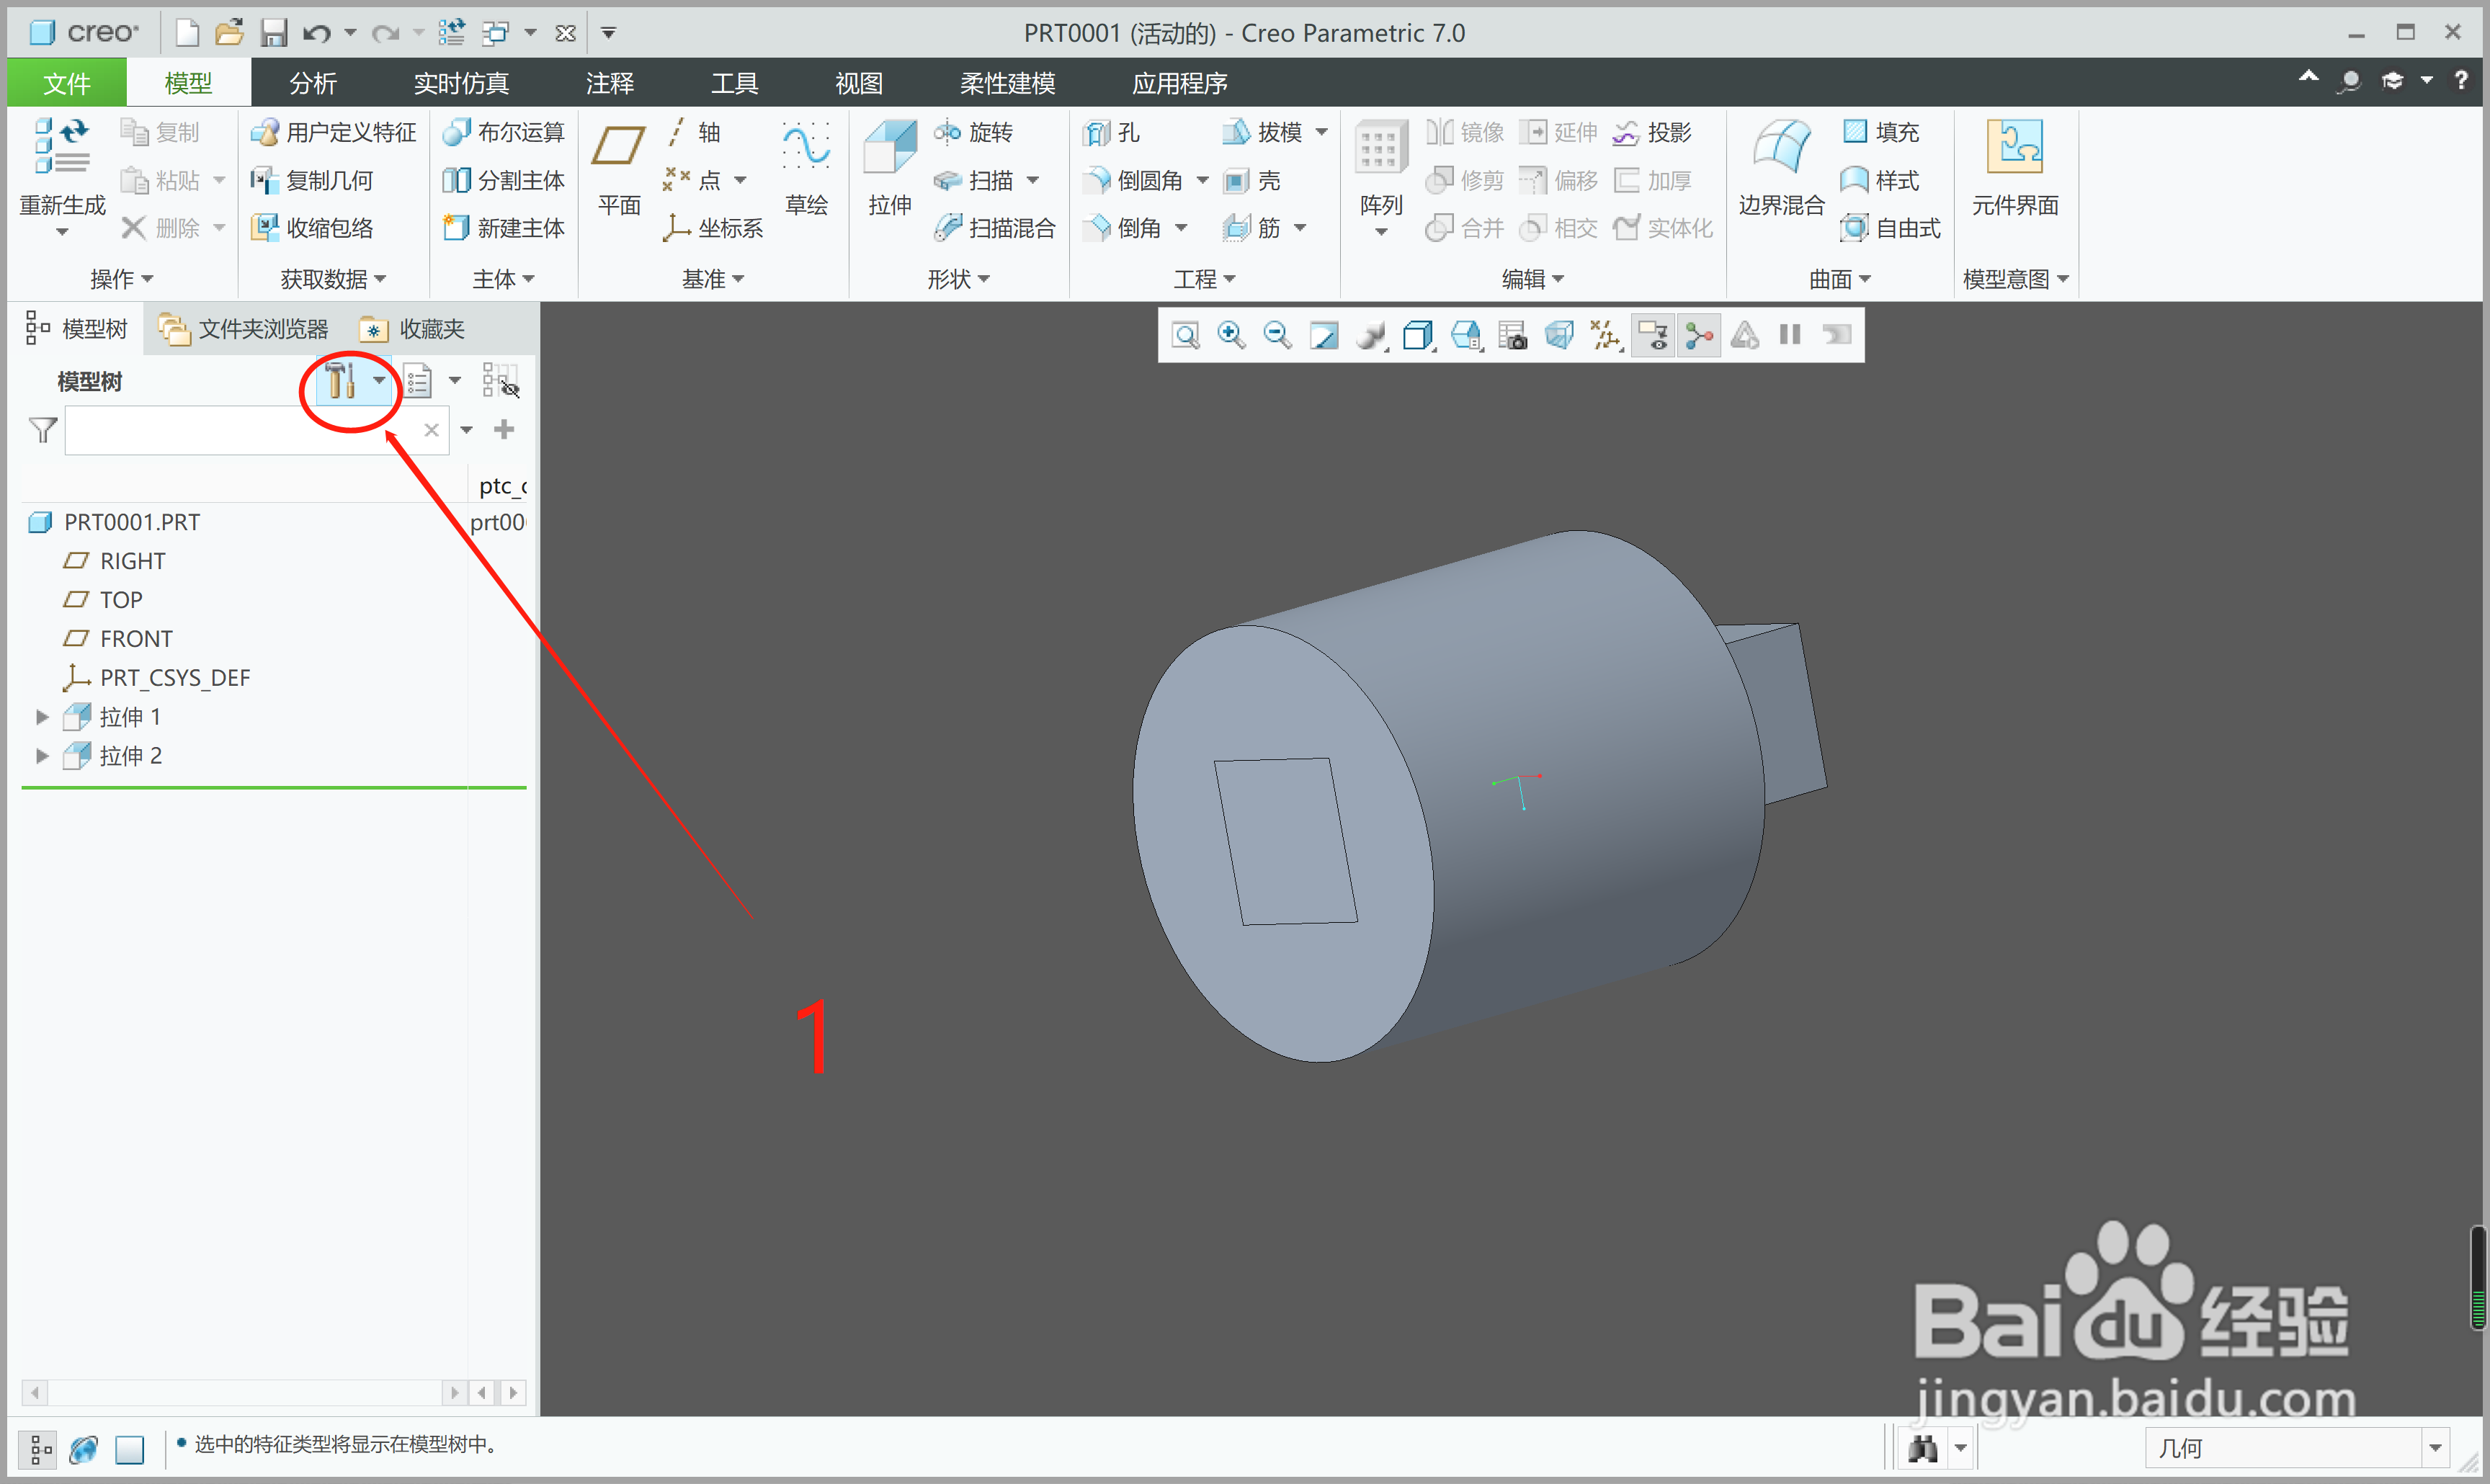Image resolution: width=2490 pixels, height=1484 pixels.
Task: Select the Shell (壳) tool
Action: tap(1252, 180)
